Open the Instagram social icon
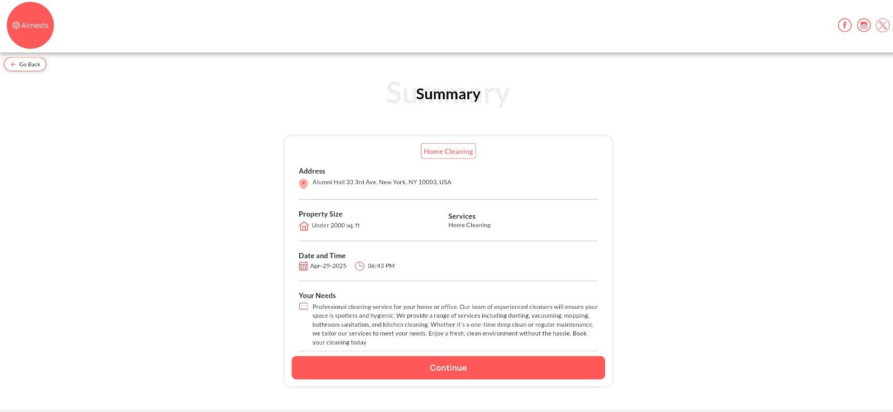893x412 pixels. point(863,25)
